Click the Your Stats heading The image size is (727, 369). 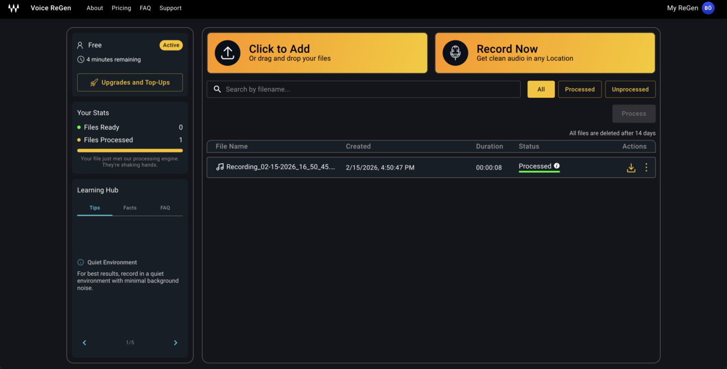[93, 113]
